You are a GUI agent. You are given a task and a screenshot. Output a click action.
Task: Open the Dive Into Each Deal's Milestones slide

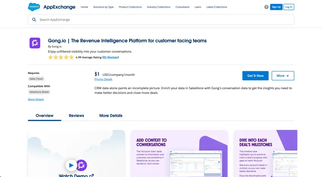coord(266,154)
